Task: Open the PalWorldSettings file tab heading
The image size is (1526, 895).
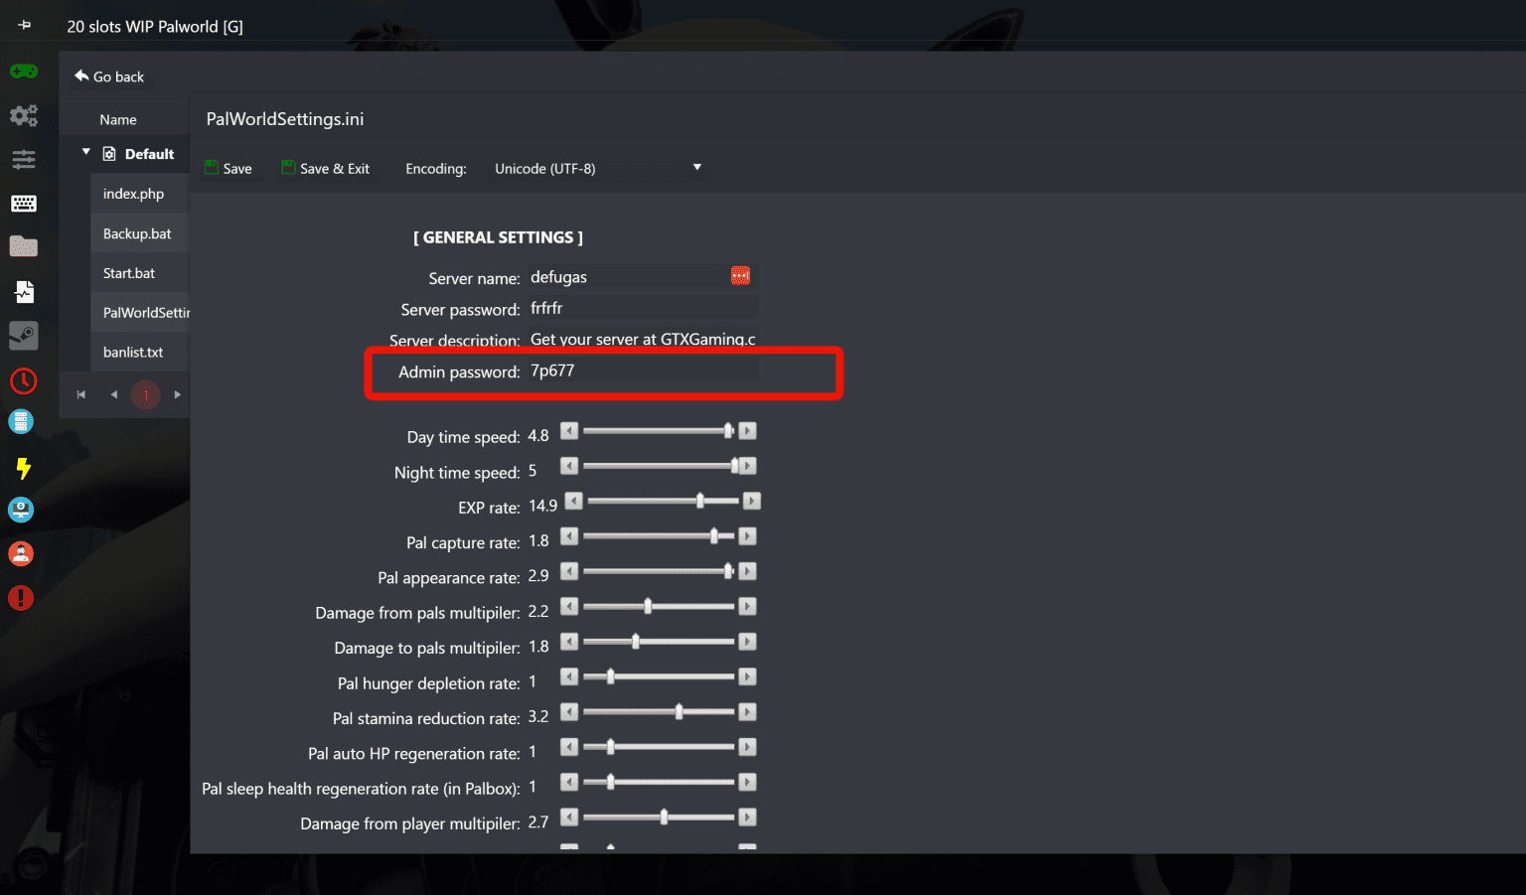Action: point(284,118)
